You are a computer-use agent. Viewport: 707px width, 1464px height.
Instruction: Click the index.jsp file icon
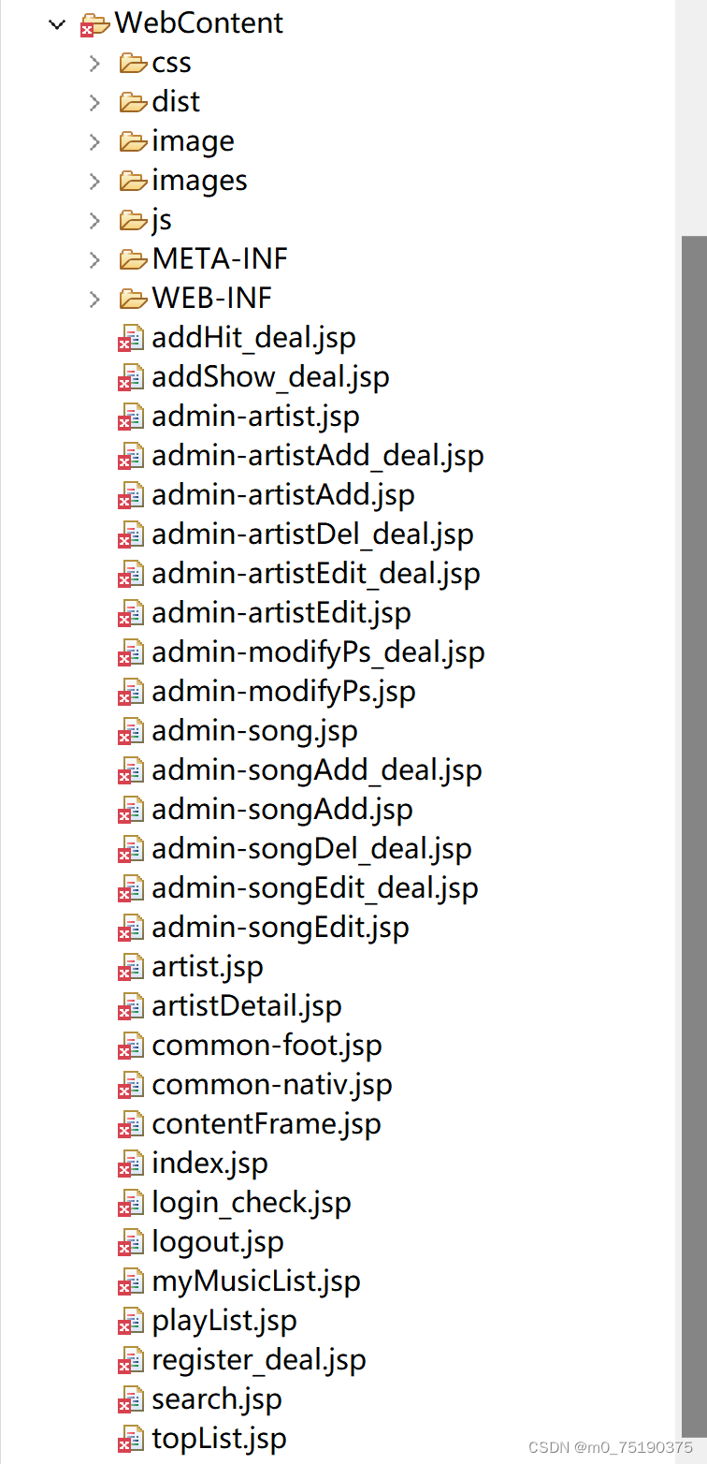pyautogui.click(x=131, y=1164)
